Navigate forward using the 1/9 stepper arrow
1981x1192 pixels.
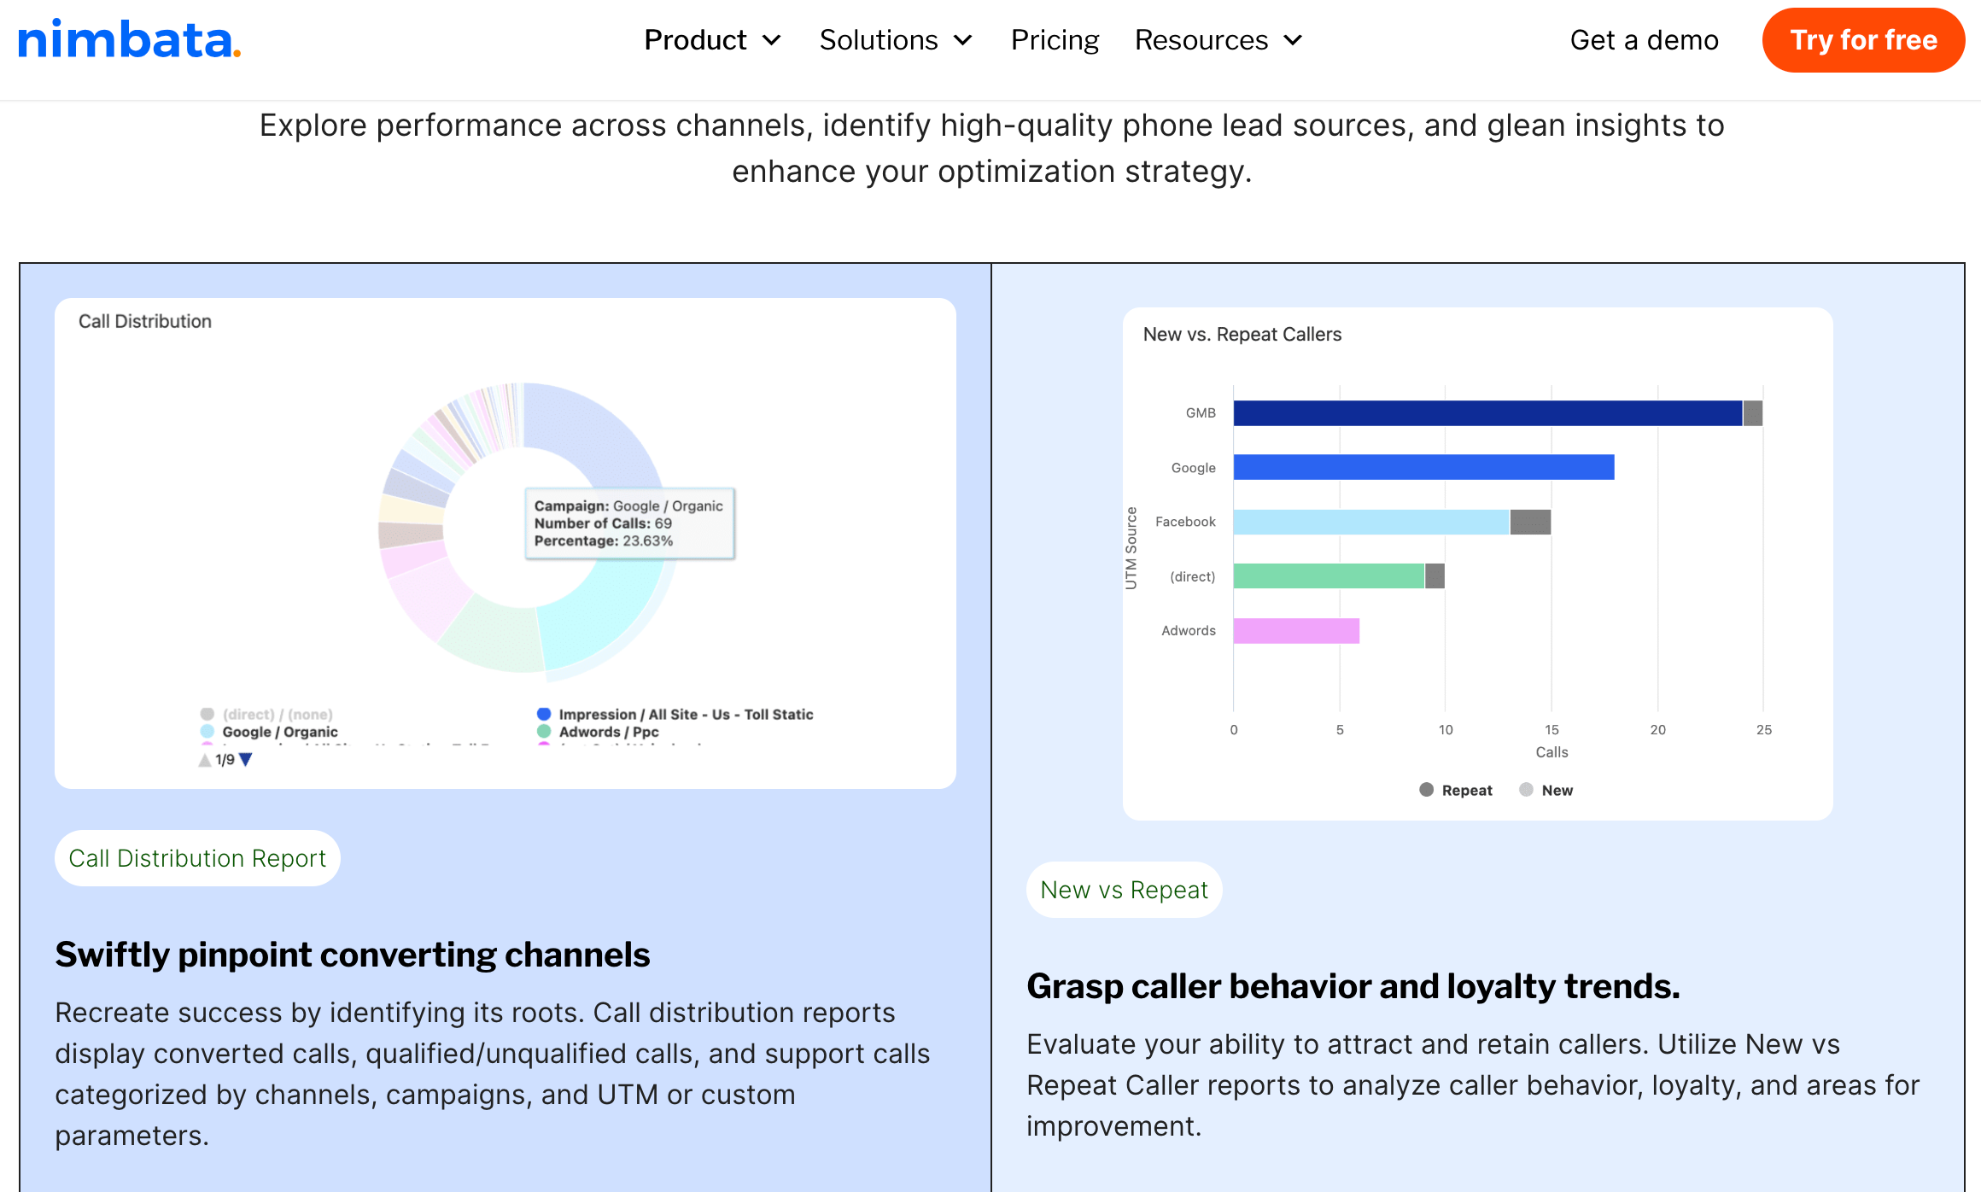[248, 760]
